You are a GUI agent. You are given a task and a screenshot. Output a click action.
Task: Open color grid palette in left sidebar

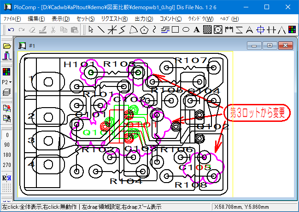tap(6, 72)
